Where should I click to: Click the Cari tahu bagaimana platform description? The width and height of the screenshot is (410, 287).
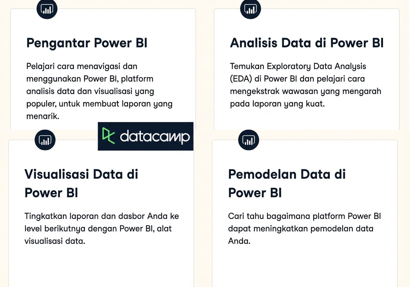click(x=305, y=229)
